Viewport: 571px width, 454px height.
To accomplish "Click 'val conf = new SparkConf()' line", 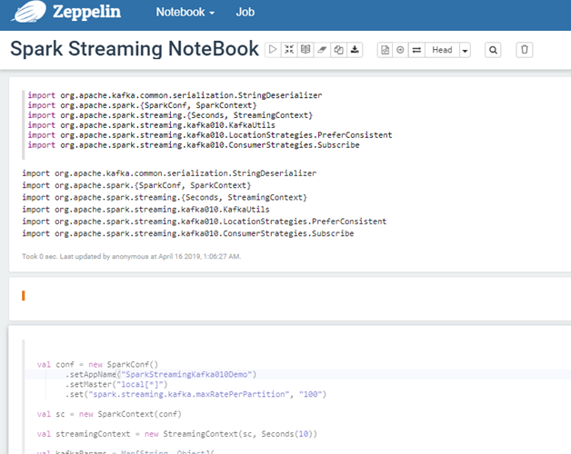I will point(97,364).
